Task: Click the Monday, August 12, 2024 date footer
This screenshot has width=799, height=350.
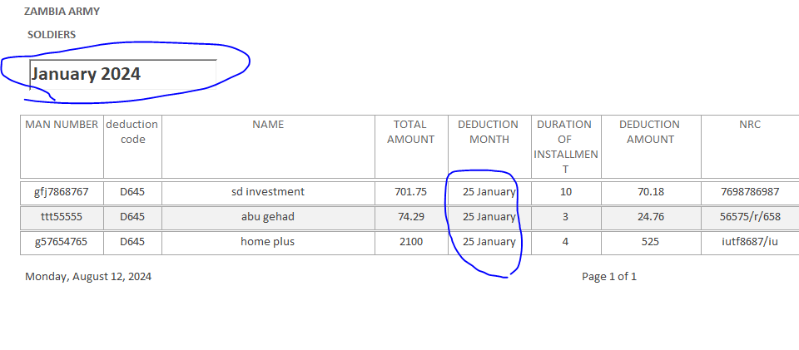Action: (x=88, y=277)
